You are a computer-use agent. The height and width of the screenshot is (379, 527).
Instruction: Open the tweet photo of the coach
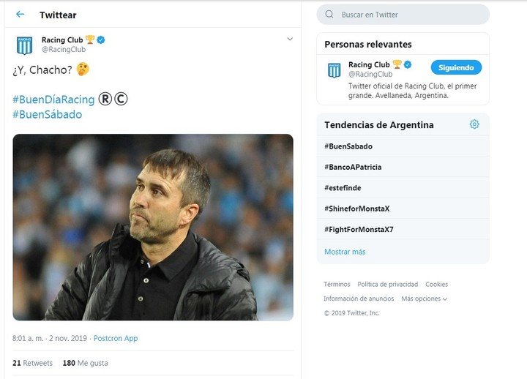pos(153,227)
